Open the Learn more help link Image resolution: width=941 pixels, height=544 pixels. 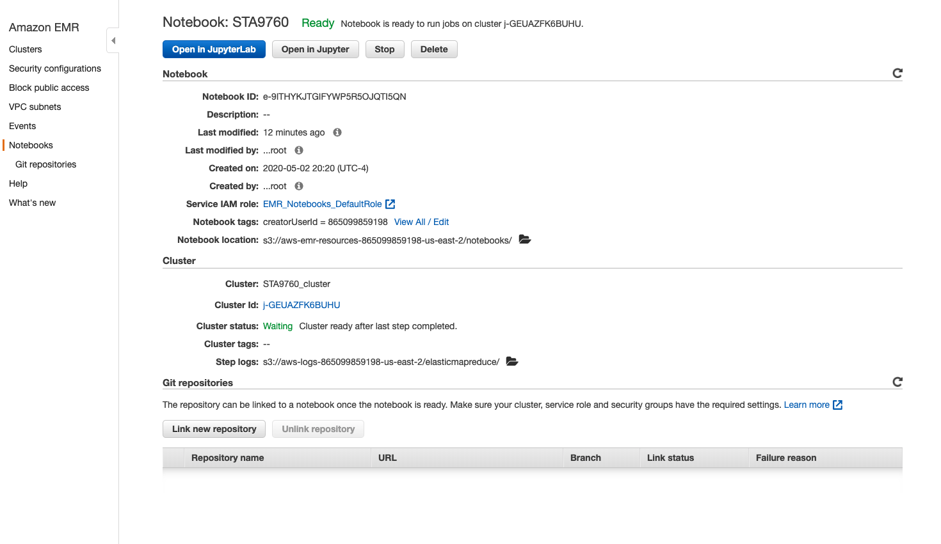coord(808,405)
